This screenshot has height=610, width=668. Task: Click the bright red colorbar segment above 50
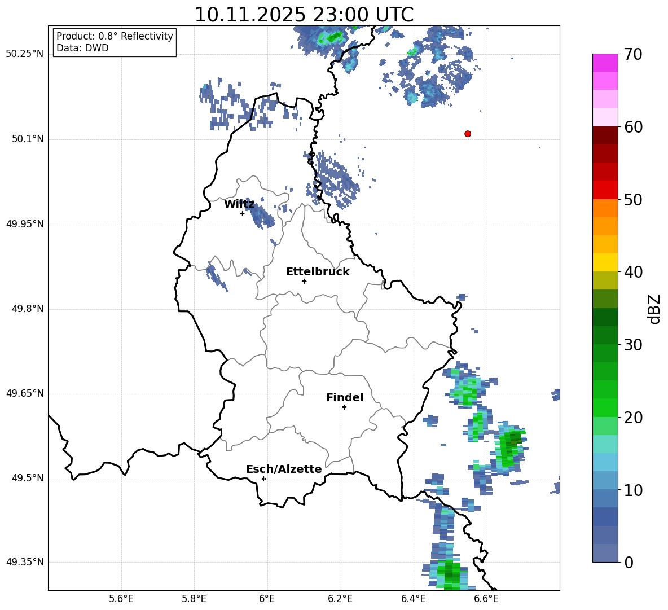coord(605,190)
